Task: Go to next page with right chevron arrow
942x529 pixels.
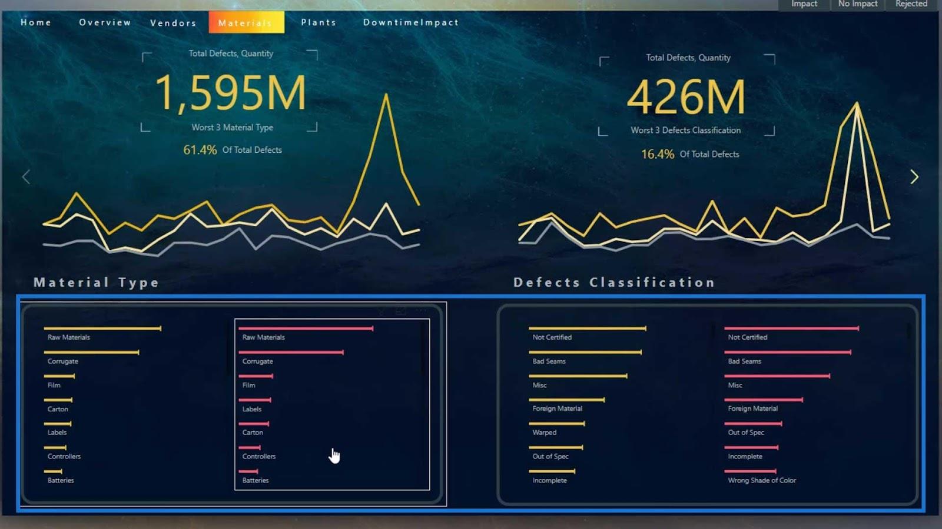Action: click(914, 176)
